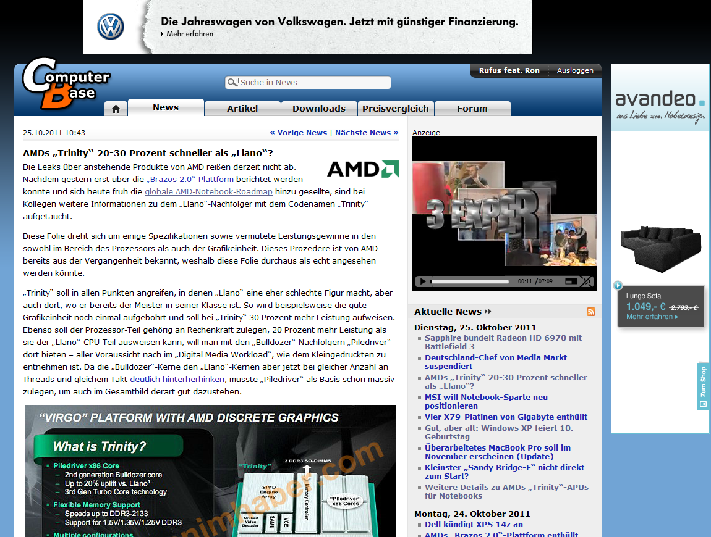Open the Lungo Sofa product image
The image size is (711, 537).
pyautogui.click(x=660, y=248)
